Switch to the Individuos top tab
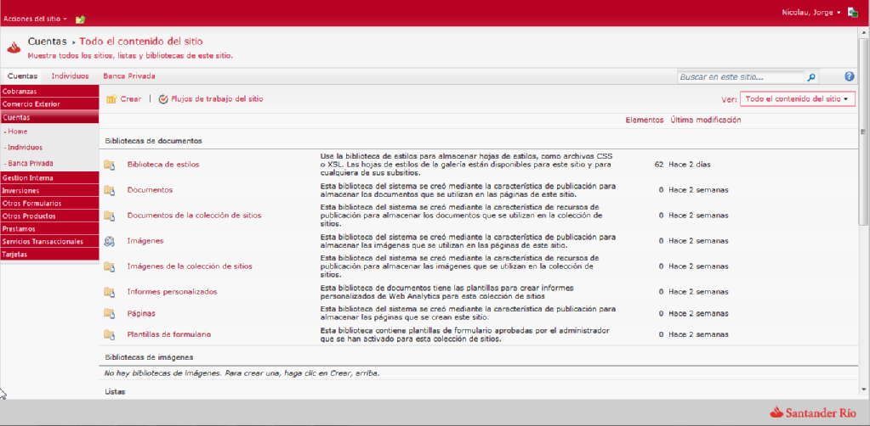This screenshot has height=426, width=870. tap(70, 76)
